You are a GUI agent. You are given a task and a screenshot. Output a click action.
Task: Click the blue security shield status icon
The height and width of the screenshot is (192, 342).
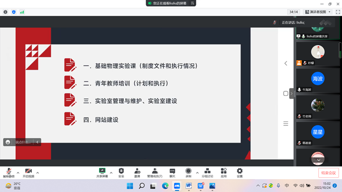point(14,12)
